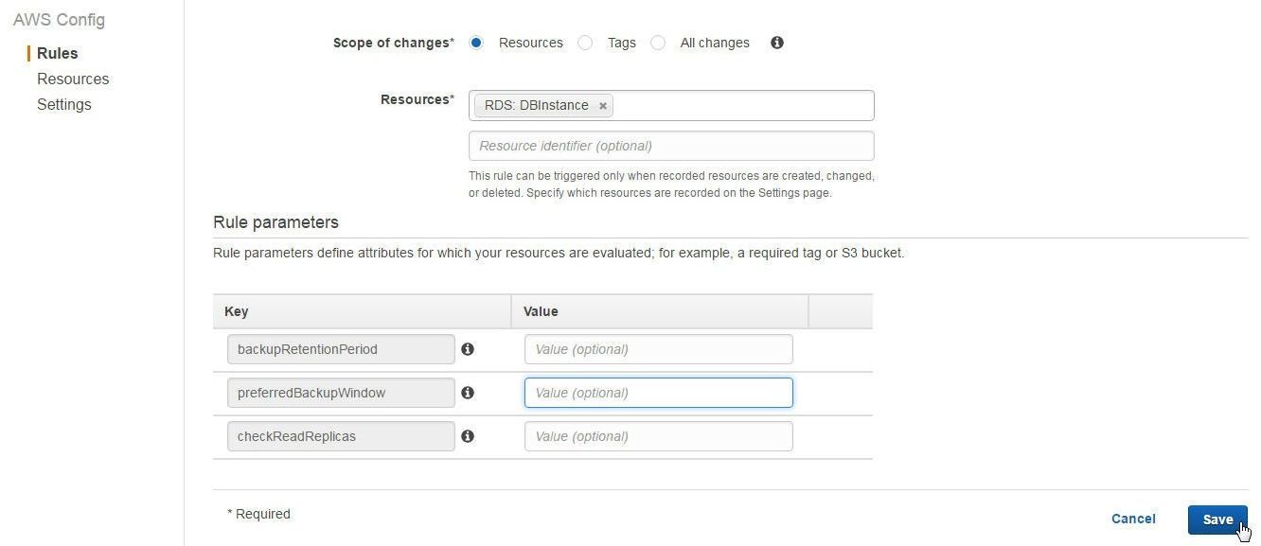The height and width of the screenshot is (546, 1261).
Task: Focus the Resource identifier optional field
Action: pyautogui.click(x=671, y=146)
